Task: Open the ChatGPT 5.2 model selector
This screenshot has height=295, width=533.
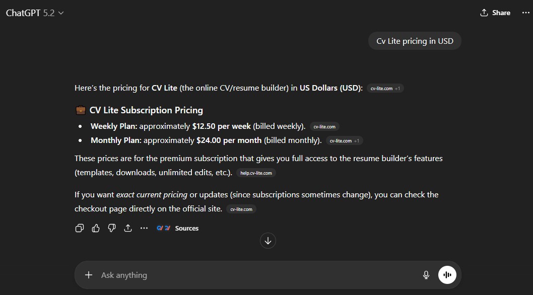Action: coord(35,13)
